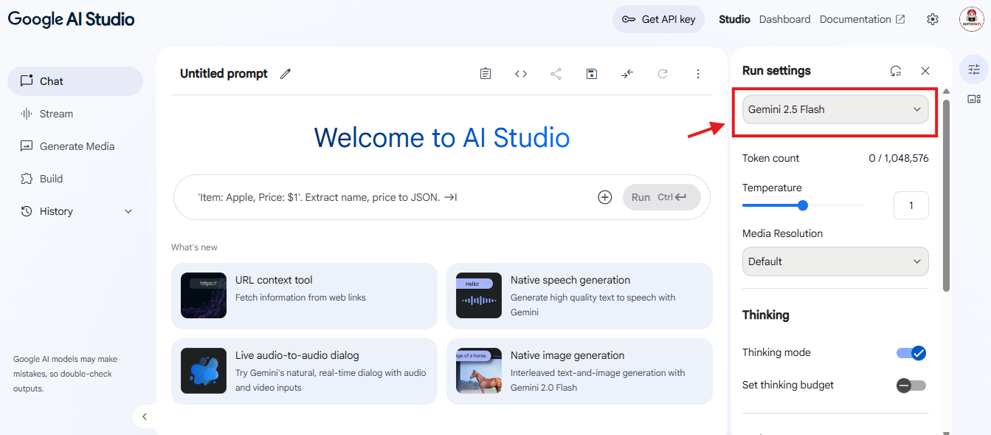
Task: Click the Temperature slider handle
Action: (803, 205)
